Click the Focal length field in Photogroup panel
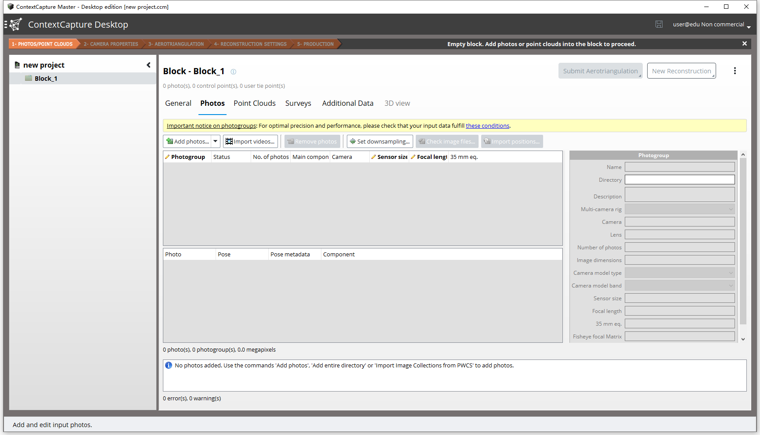760x435 pixels. 680,311
